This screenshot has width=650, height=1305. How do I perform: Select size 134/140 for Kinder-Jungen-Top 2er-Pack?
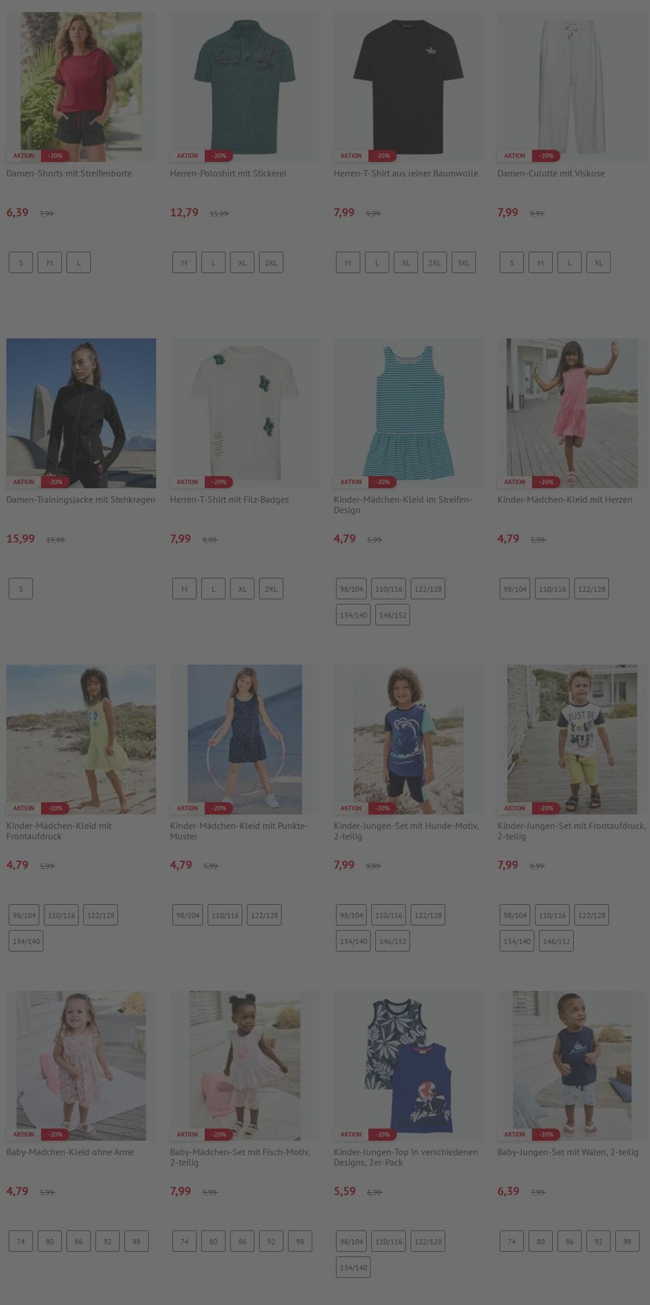click(353, 1268)
